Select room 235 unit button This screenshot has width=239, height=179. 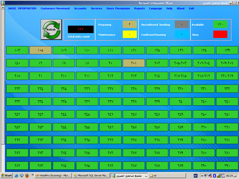click(x=64, y=102)
